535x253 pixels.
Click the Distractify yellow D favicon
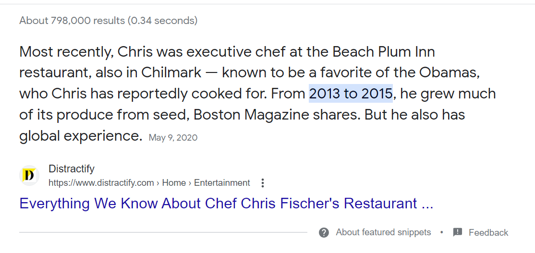point(29,176)
